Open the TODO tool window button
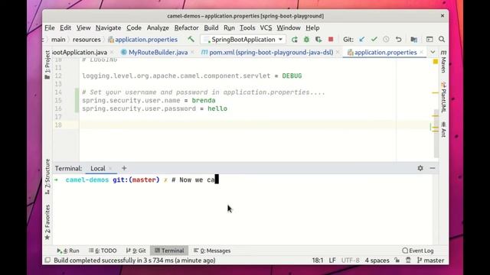 [103, 251]
